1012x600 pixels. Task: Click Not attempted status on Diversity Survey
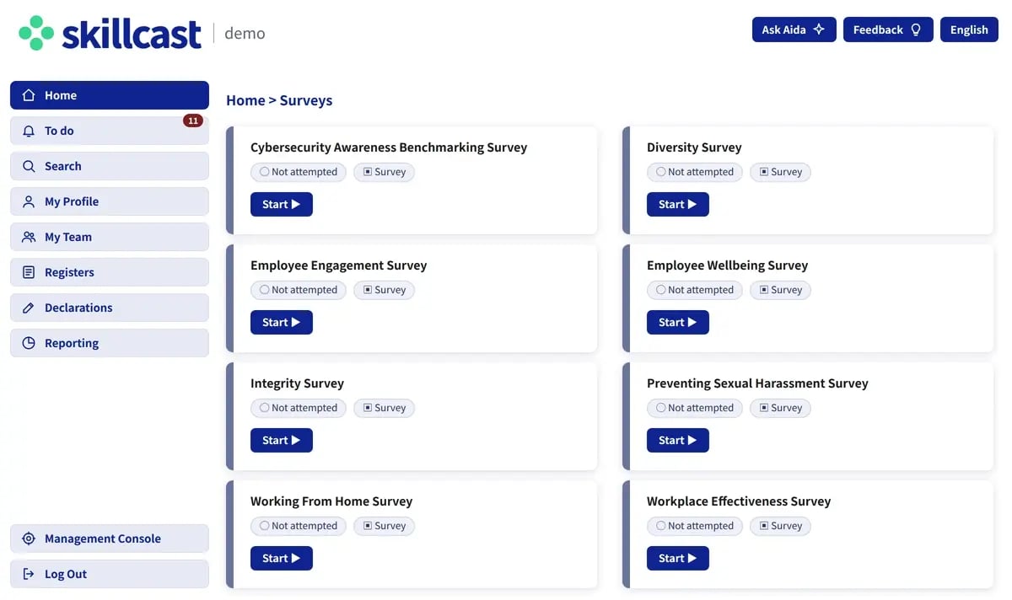click(695, 172)
